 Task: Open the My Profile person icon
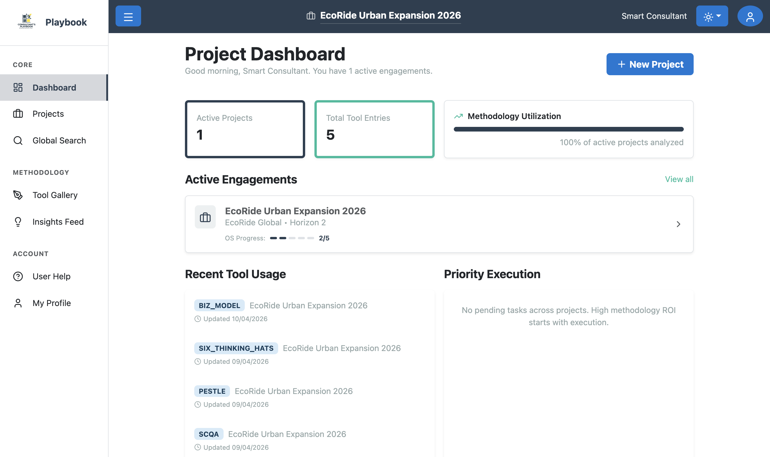[18, 303]
